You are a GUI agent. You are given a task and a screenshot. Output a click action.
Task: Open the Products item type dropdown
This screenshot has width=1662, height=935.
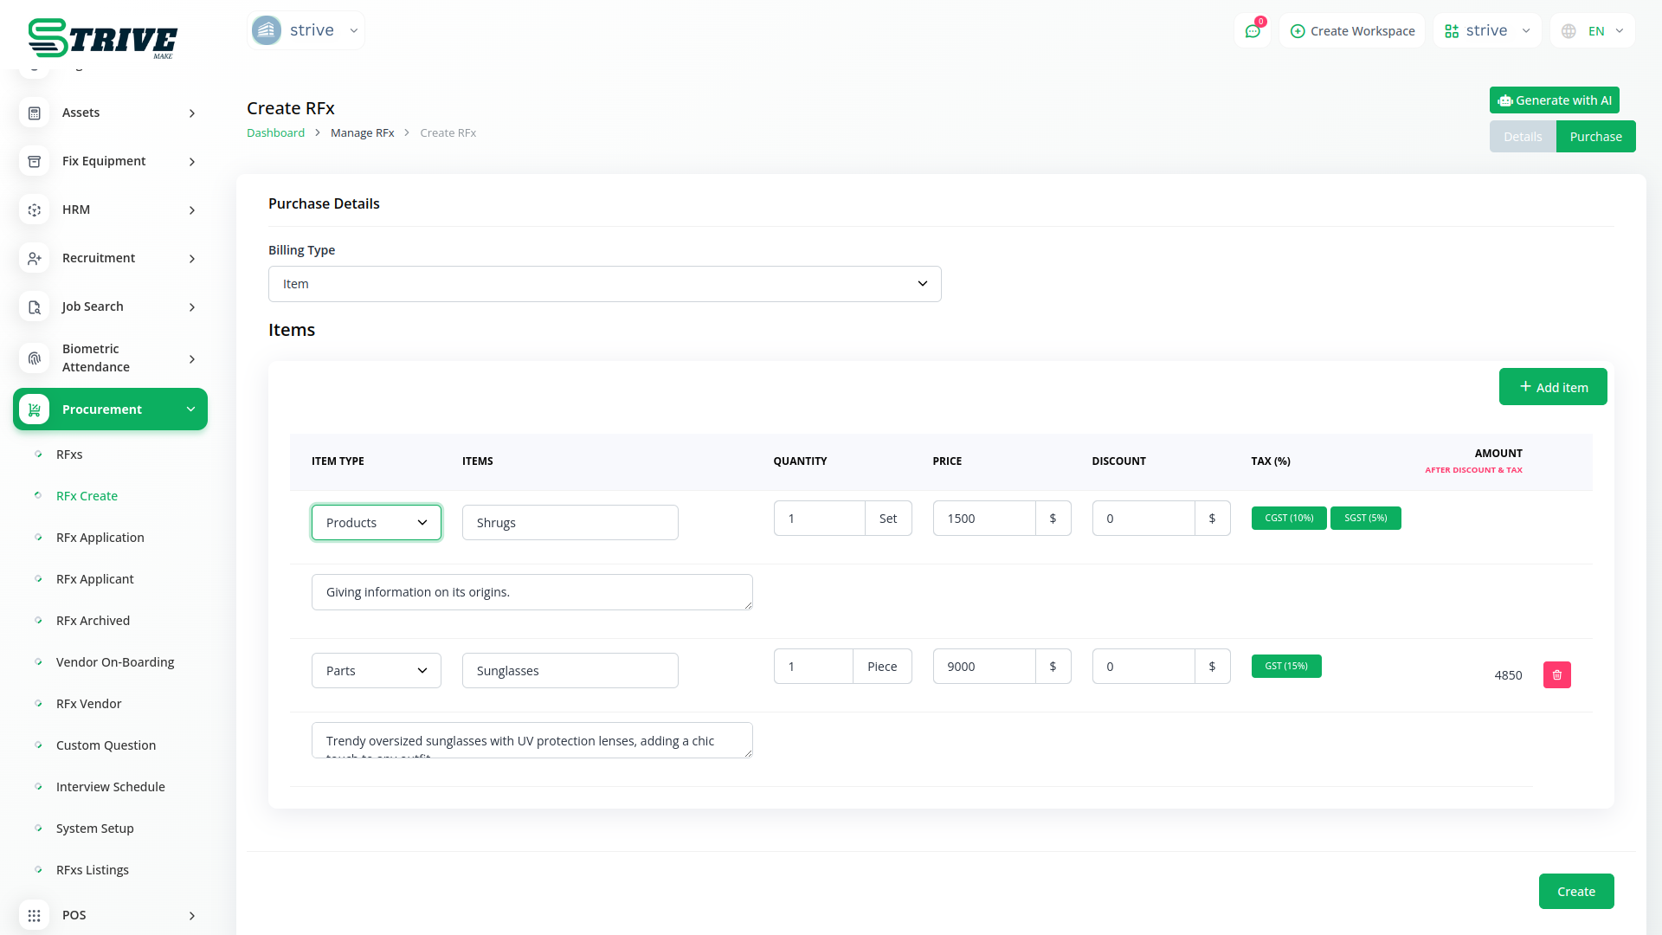(376, 523)
